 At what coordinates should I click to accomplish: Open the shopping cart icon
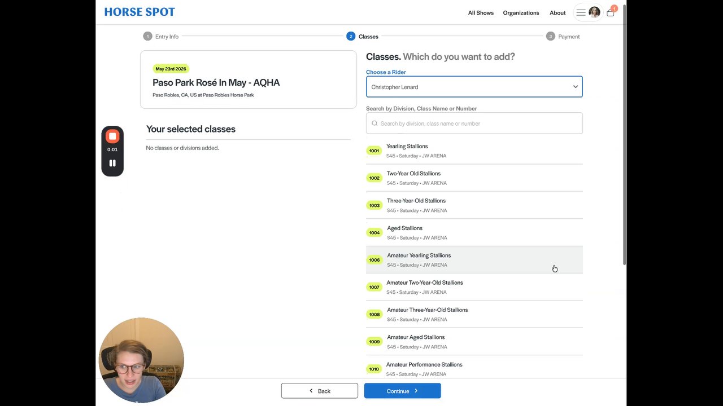pos(611,12)
